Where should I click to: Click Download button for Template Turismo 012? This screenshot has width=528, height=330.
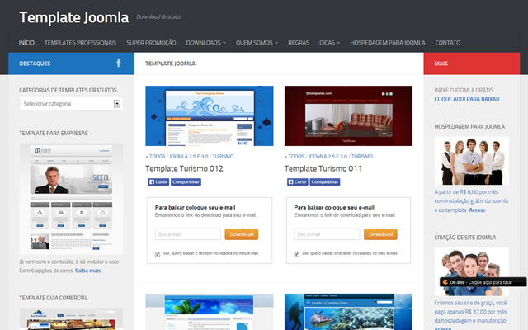242,234
